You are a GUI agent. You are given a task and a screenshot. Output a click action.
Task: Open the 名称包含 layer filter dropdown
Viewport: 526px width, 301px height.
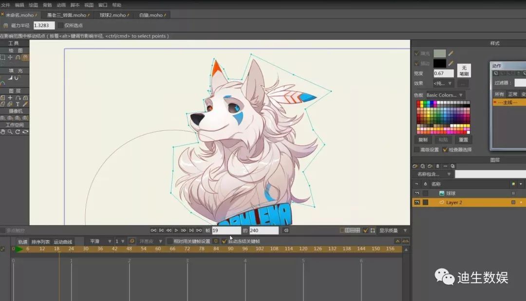(433, 174)
